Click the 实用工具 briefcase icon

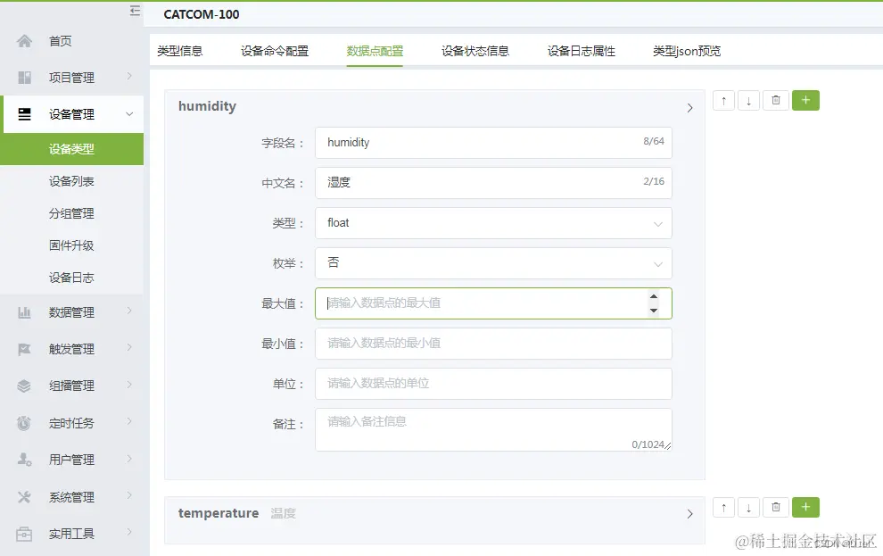coord(24,534)
